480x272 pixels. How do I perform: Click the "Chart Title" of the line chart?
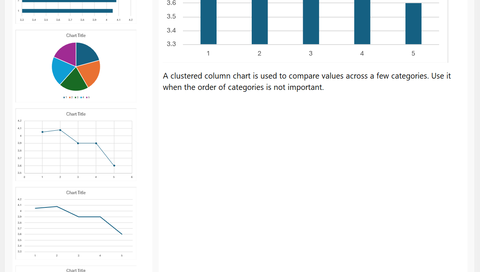(76, 193)
